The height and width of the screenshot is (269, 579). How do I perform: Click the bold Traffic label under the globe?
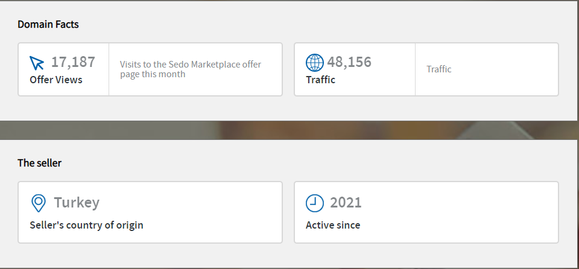[320, 80]
